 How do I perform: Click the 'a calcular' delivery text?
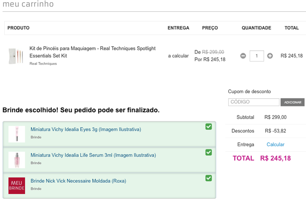point(178,56)
